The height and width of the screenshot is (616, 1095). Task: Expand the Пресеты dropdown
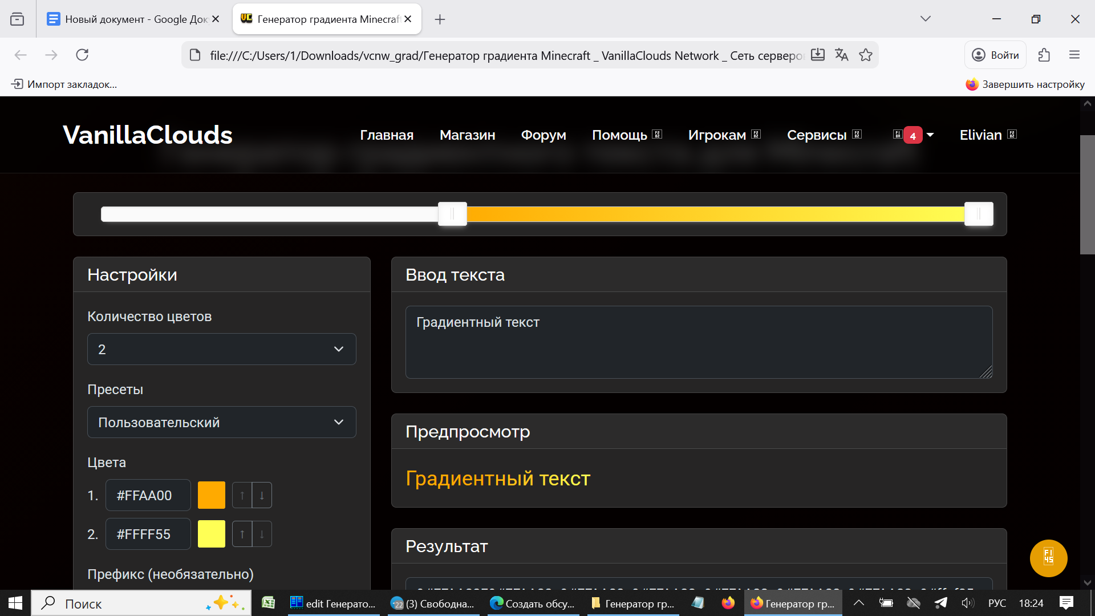click(221, 422)
